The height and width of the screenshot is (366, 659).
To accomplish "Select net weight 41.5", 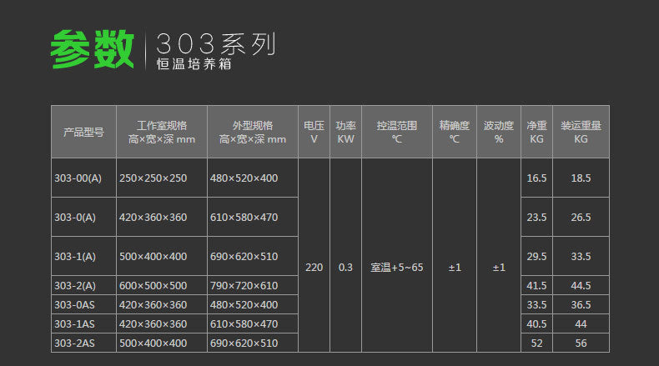I will [536, 286].
